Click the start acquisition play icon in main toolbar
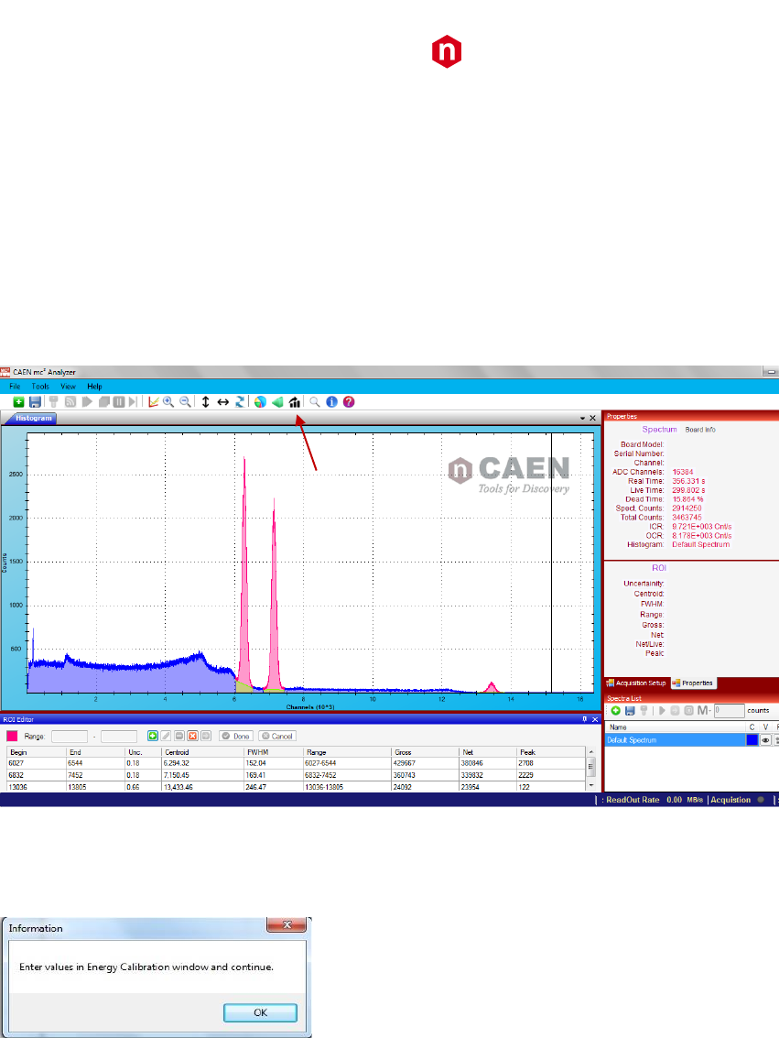 coord(87,402)
